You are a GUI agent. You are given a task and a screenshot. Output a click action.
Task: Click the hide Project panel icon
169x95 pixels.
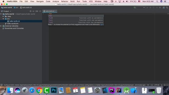[40, 11]
